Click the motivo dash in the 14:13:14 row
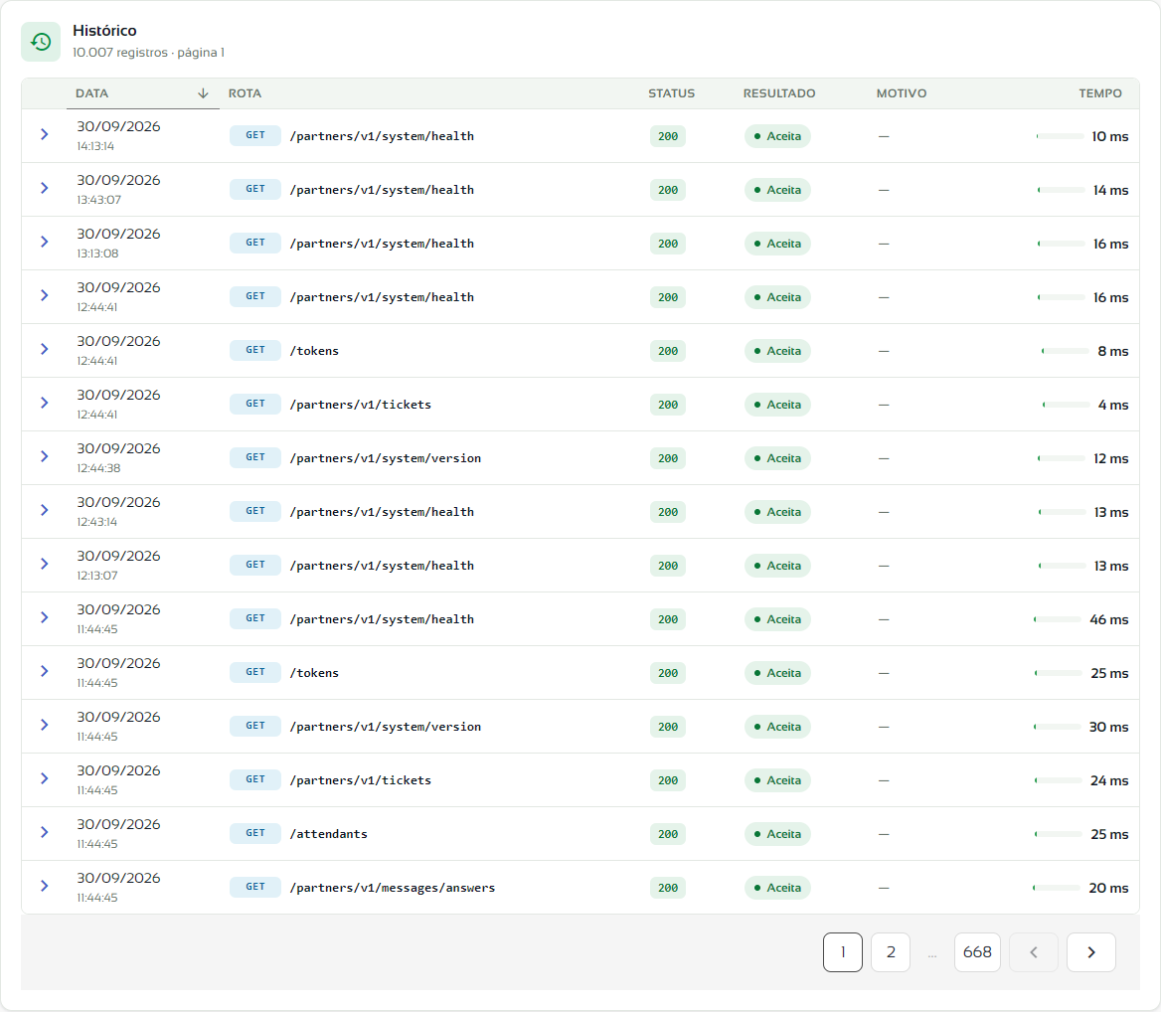Screen dimensions: 1161x1012 point(884,136)
